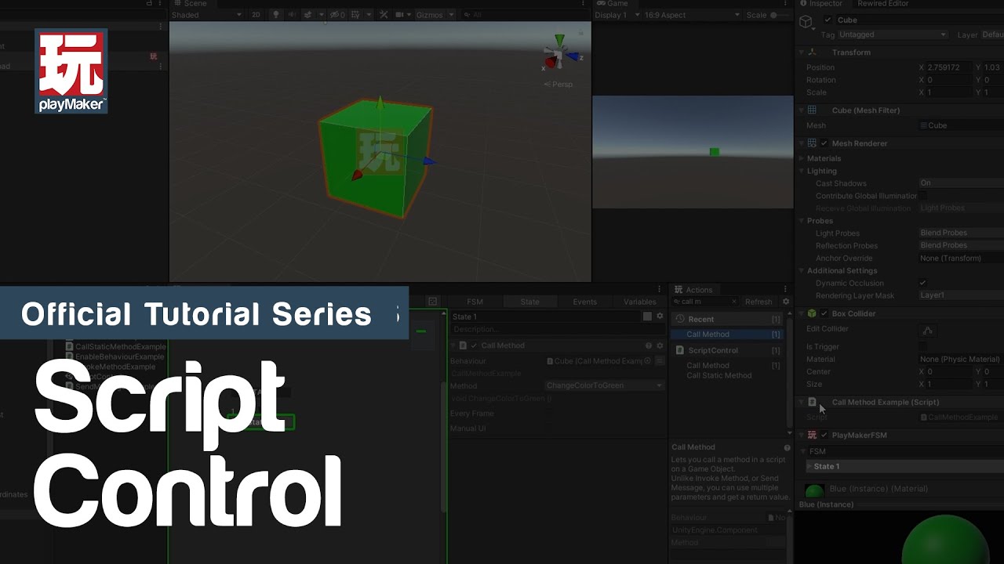The image size is (1004, 564).
Task: Collapse the Call Method action
Action: (453, 345)
